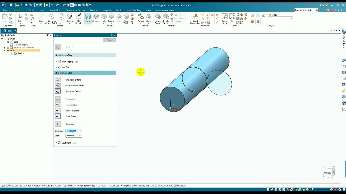Viewport: 346px width, 194px height.
Task: Select Circle by Center Point tool
Action: pos(51,19)
